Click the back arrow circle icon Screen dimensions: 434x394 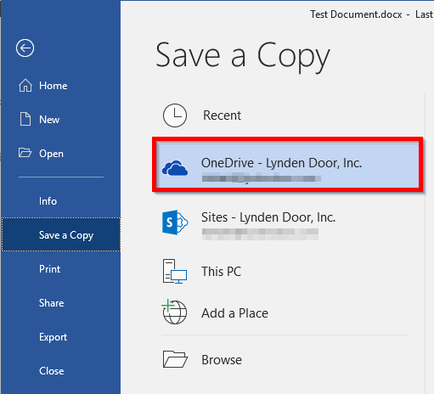[x=25, y=48]
